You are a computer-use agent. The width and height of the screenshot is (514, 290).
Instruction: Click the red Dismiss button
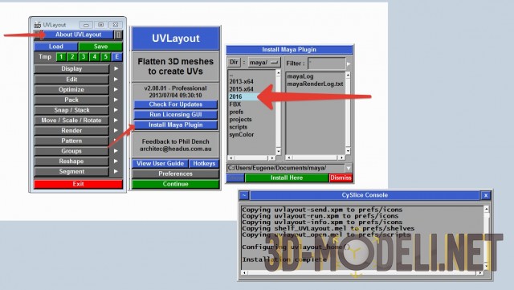[x=341, y=178]
